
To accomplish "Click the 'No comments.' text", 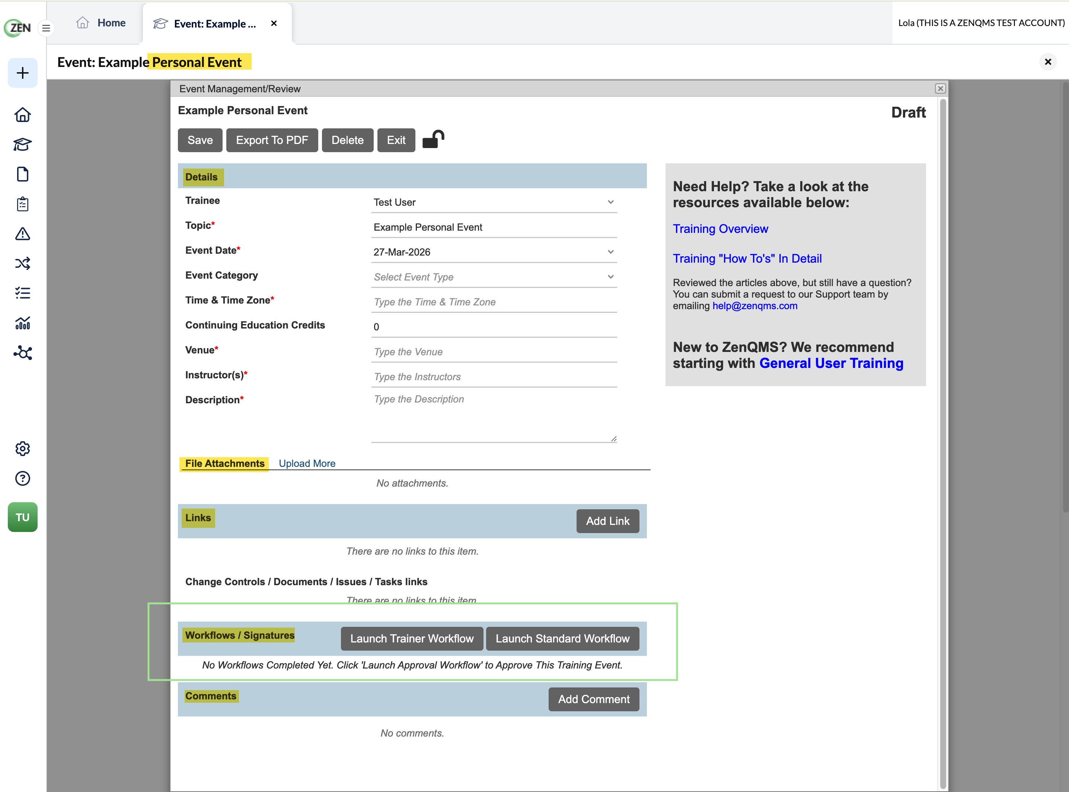I will click(x=412, y=734).
